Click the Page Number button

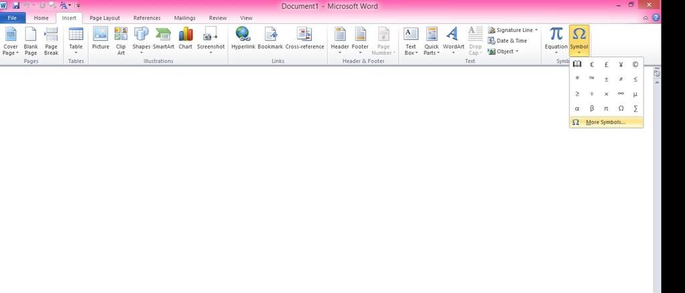[383, 41]
